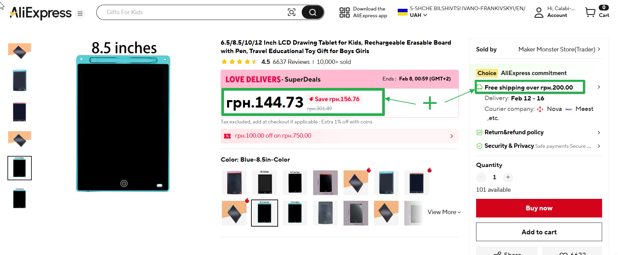Select the 12 inches thumbnail in gallery
Screen dimensions: 618x255
20,199
